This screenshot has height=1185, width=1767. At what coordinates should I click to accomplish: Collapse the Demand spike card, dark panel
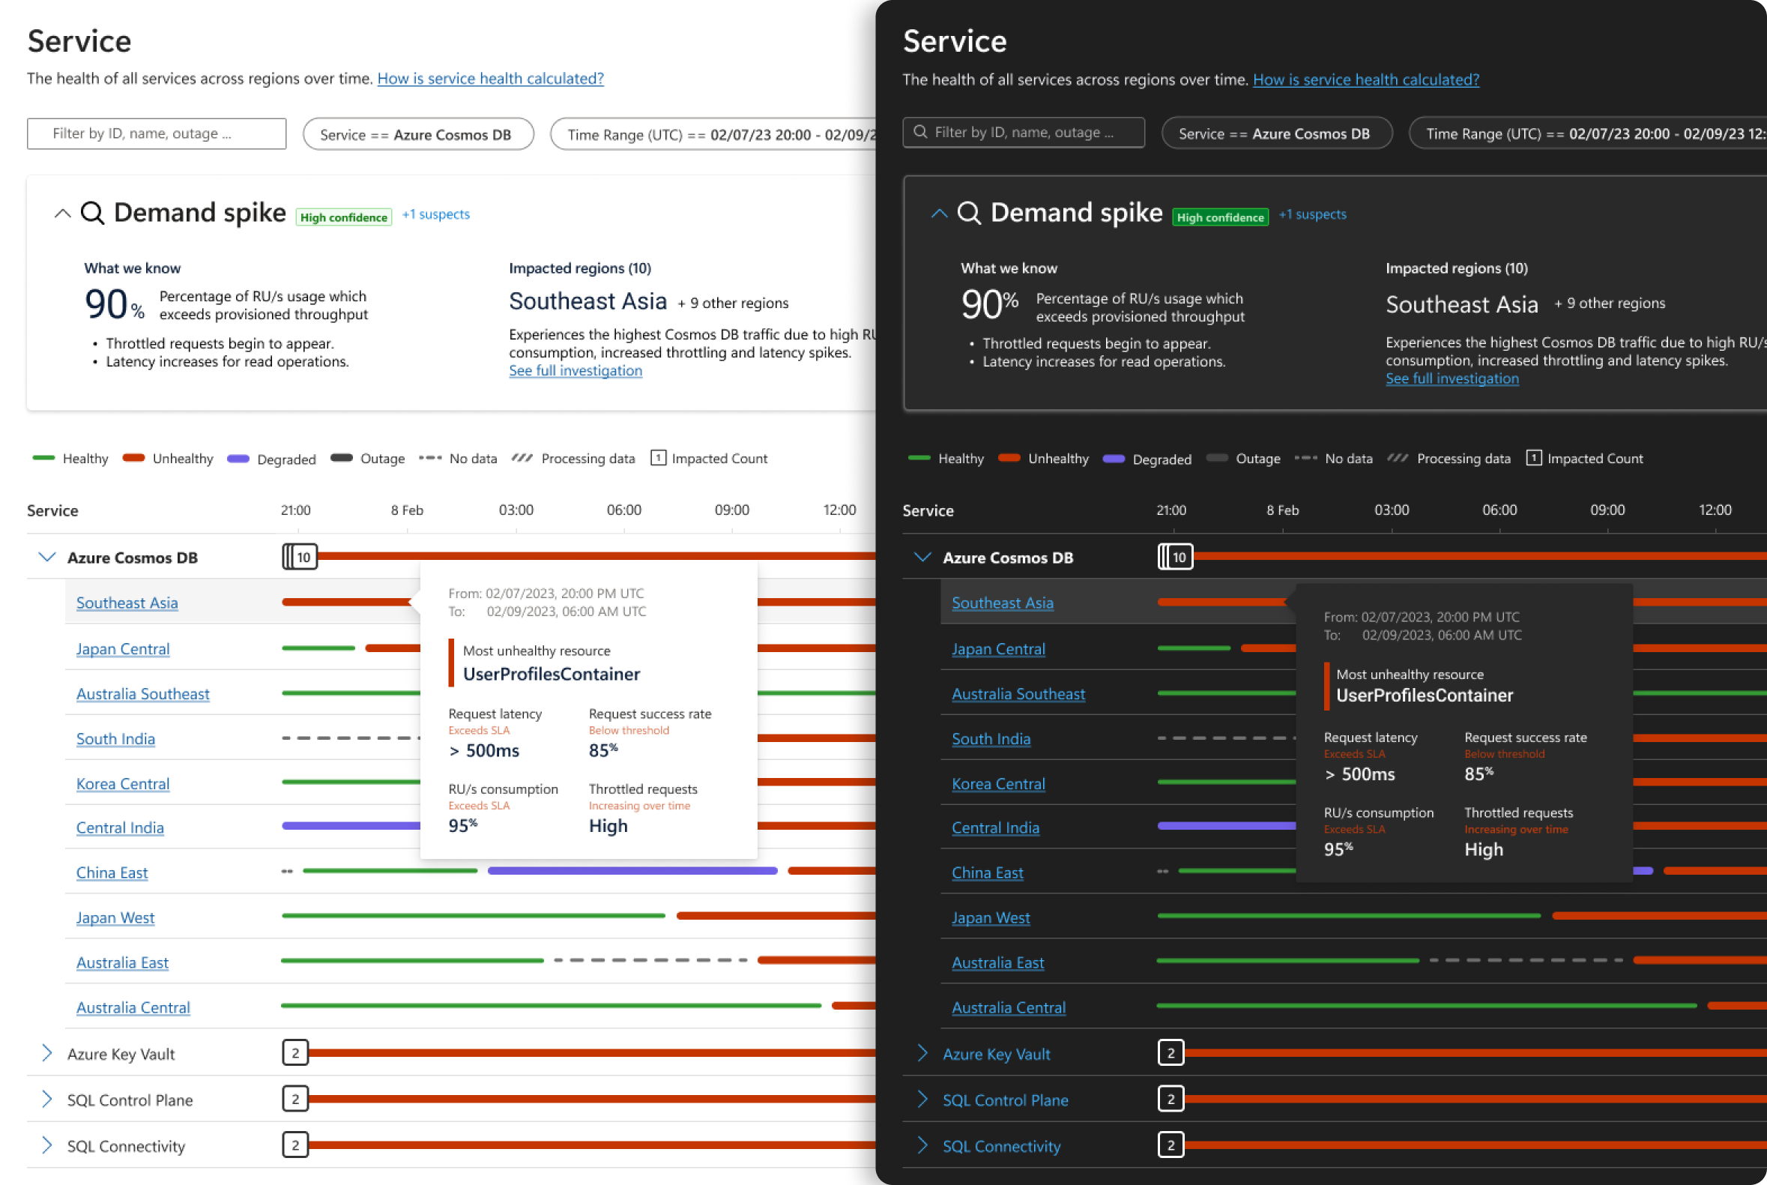(939, 214)
